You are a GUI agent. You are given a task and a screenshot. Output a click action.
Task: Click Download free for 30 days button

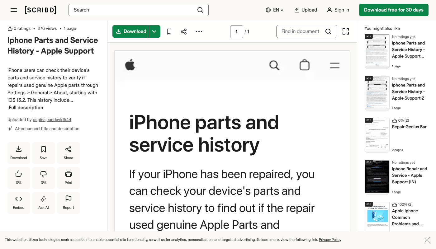[394, 10]
